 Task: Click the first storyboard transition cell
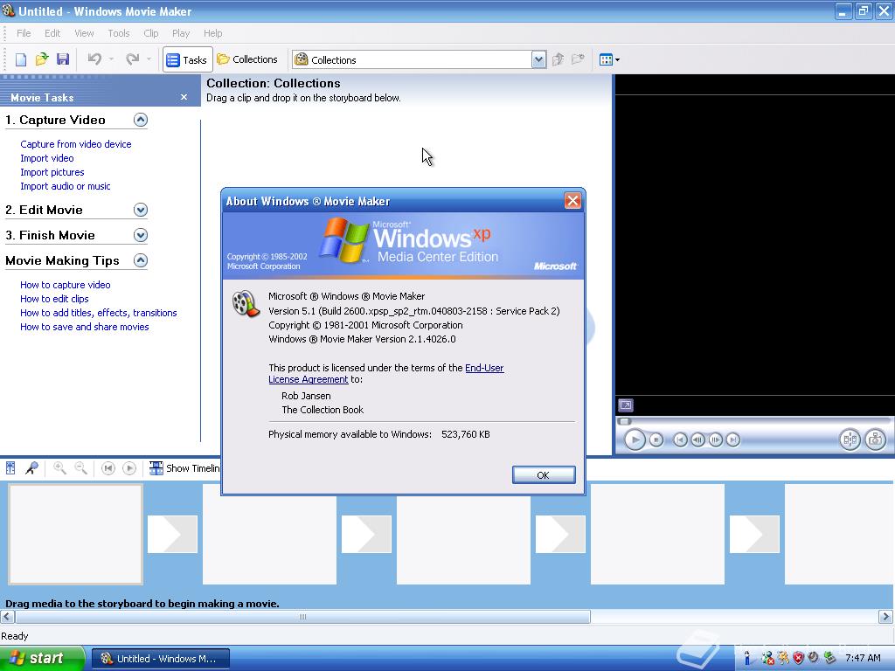172,534
